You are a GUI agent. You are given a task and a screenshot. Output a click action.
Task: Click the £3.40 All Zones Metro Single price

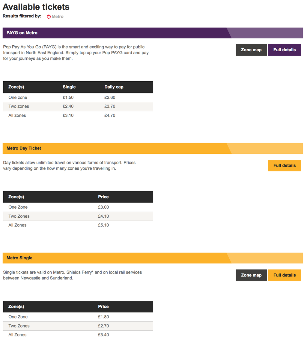pyautogui.click(x=103, y=335)
